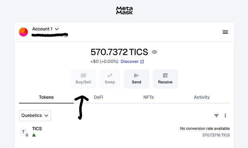This screenshot has height=148, width=248.
Task: Switch to the DeFi tab
Action: click(x=99, y=97)
